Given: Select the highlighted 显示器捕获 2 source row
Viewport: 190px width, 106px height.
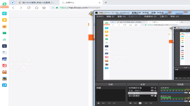Looking at the screenshot, I should tap(142, 93).
